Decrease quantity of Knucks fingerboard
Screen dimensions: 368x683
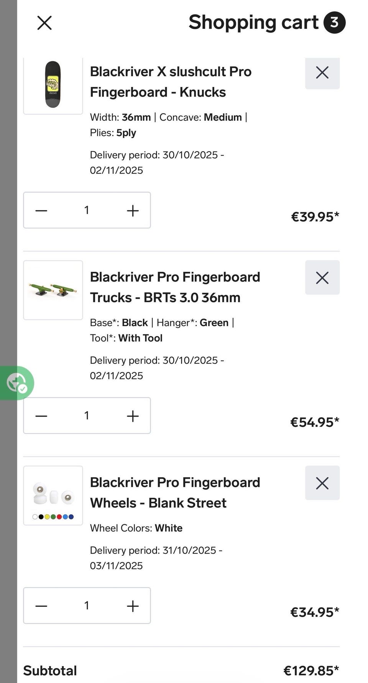click(41, 210)
